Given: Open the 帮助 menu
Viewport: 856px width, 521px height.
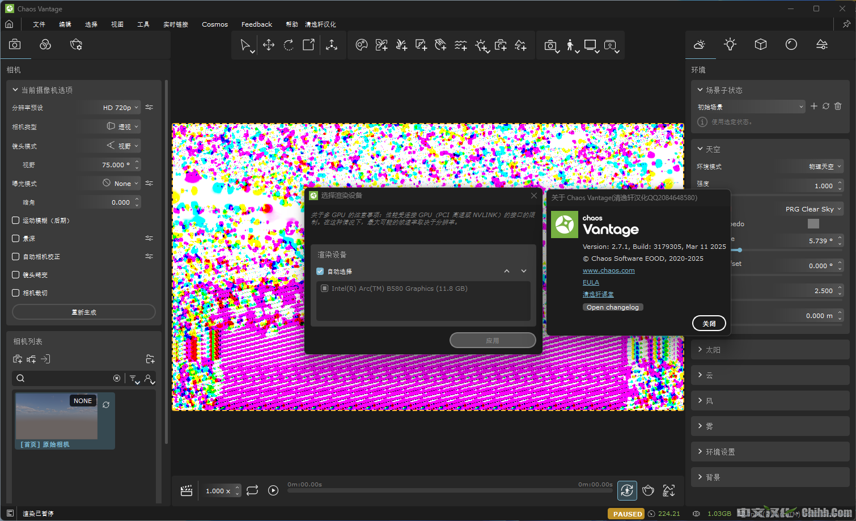Looking at the screenshot, I should pyautogui.click(x=291, y=24).
